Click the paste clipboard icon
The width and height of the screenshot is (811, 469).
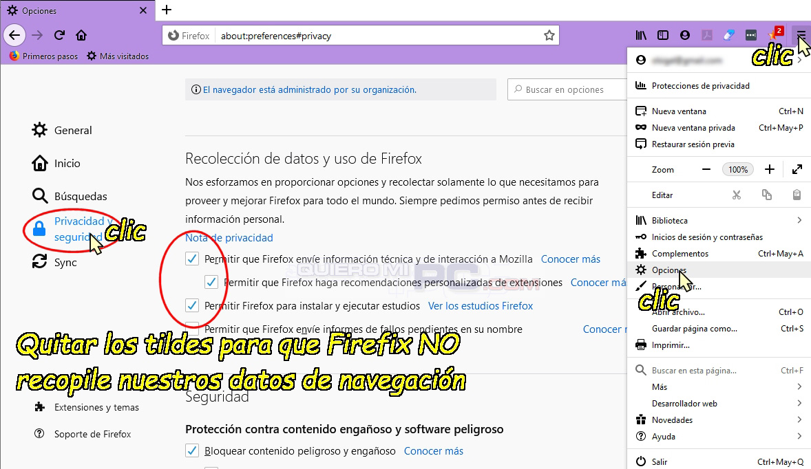click(797, 195)
